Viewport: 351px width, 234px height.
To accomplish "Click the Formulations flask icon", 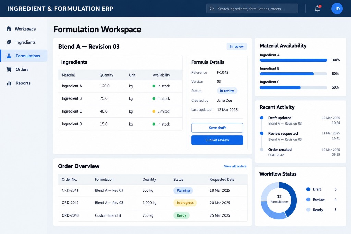I will (x=9, y=56).
